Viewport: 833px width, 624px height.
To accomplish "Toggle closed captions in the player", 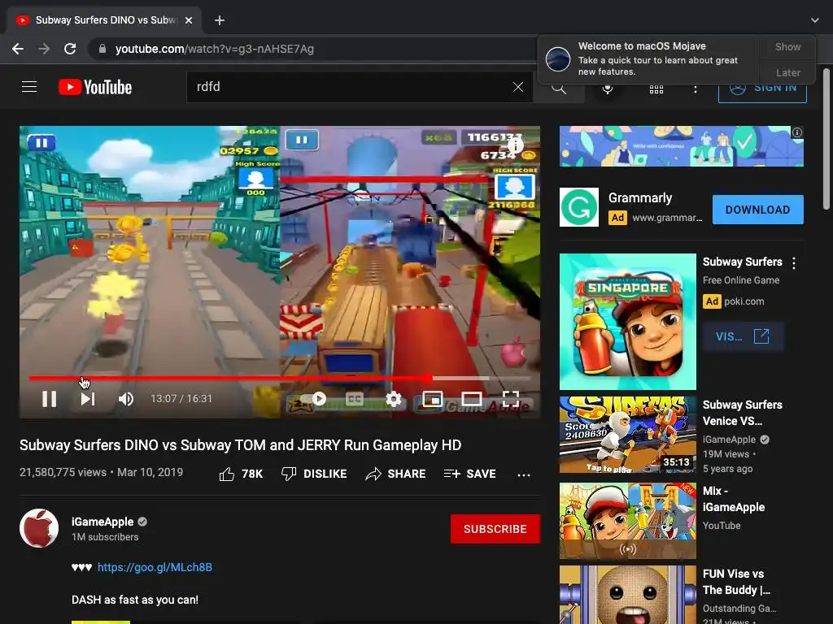I will click(x=355, y=398).
